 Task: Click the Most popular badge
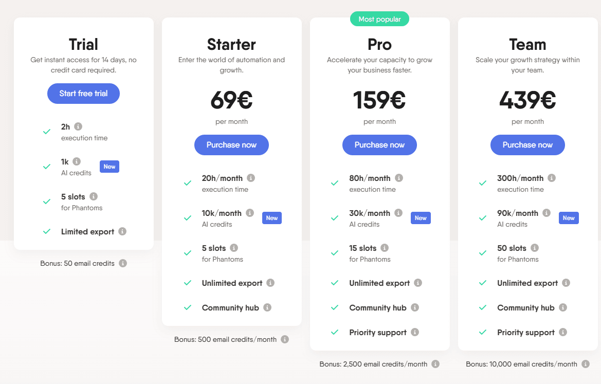(379, 20)
